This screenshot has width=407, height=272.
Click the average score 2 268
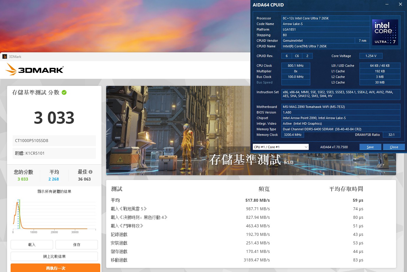(54, 179)
